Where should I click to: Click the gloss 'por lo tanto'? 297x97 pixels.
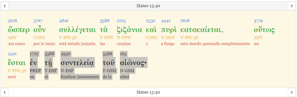[x=44, y=44]
